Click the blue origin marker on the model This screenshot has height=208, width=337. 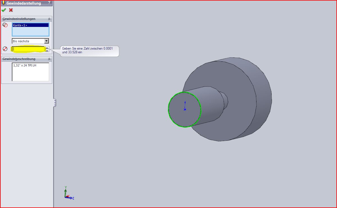(x=185, y=109)
